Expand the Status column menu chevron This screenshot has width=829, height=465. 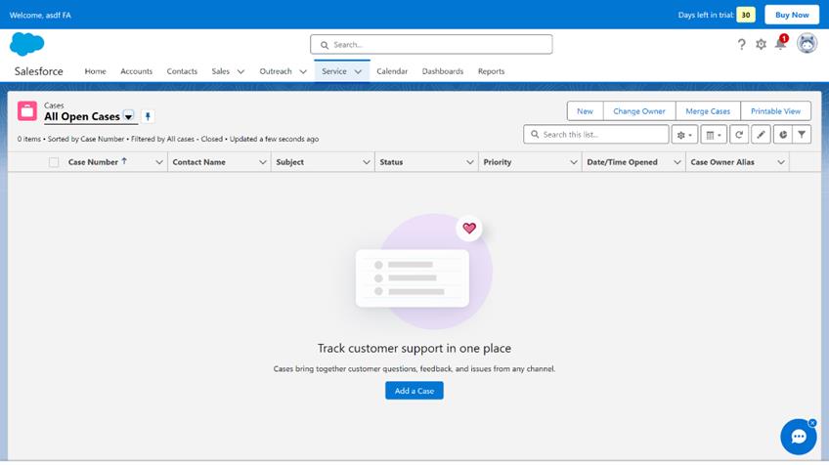coord(470,162)
